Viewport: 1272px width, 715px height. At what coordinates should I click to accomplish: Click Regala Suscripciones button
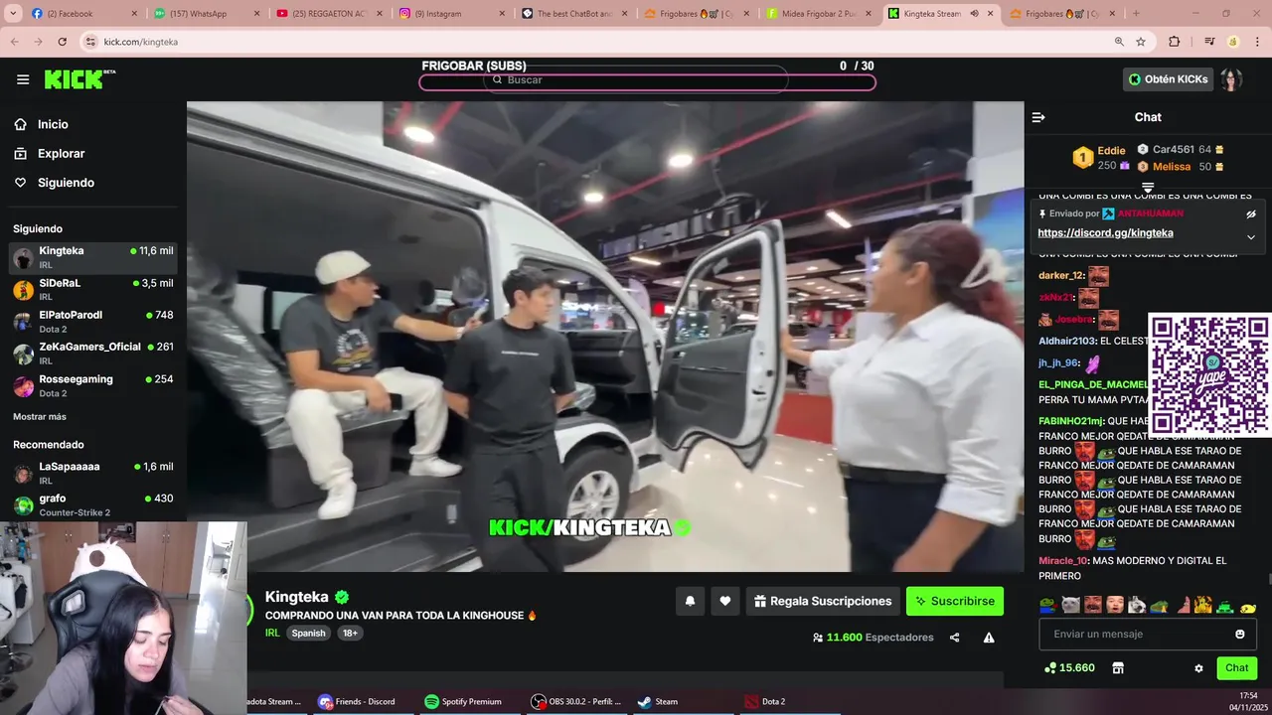(x=823, y=601)
